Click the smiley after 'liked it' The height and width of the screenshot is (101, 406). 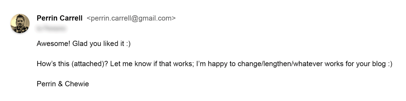click(x=128, y=44)
